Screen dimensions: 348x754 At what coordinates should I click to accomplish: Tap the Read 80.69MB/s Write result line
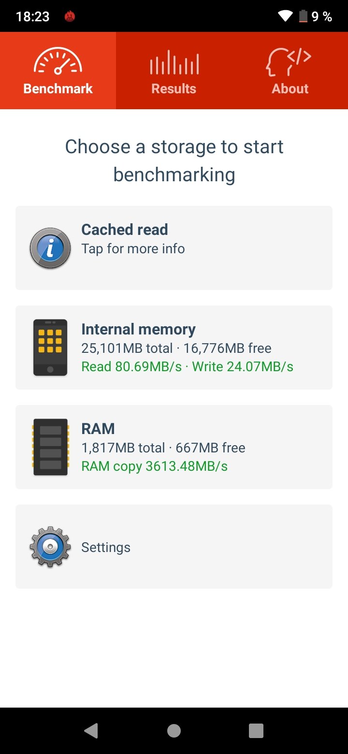pos(187,367)
